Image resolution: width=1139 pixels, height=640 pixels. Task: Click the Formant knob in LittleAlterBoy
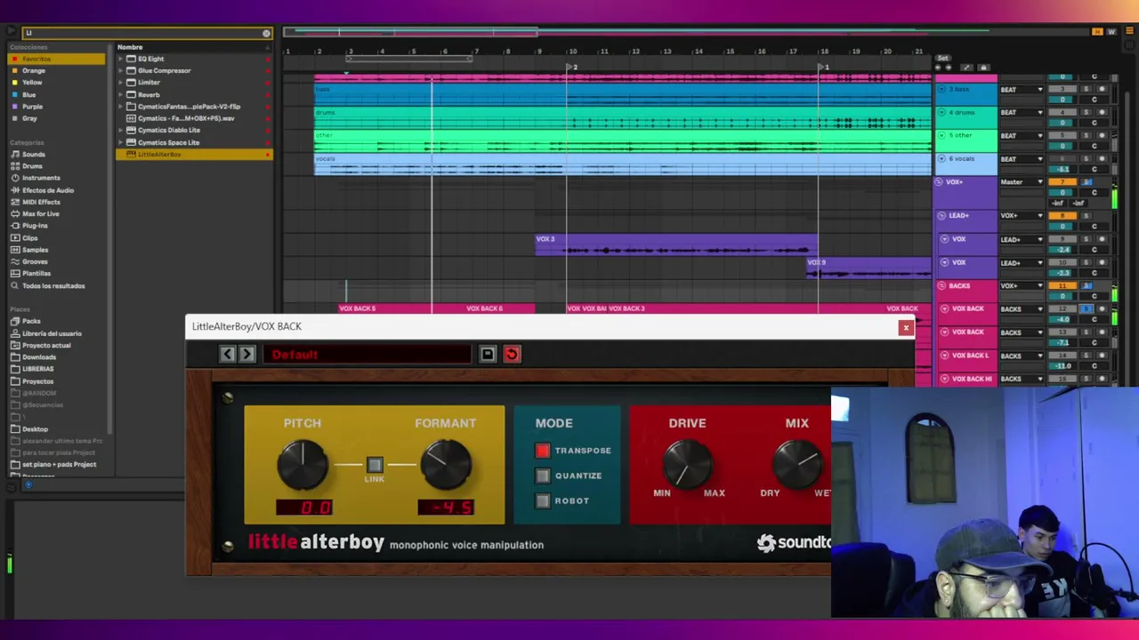coord(446,465)
